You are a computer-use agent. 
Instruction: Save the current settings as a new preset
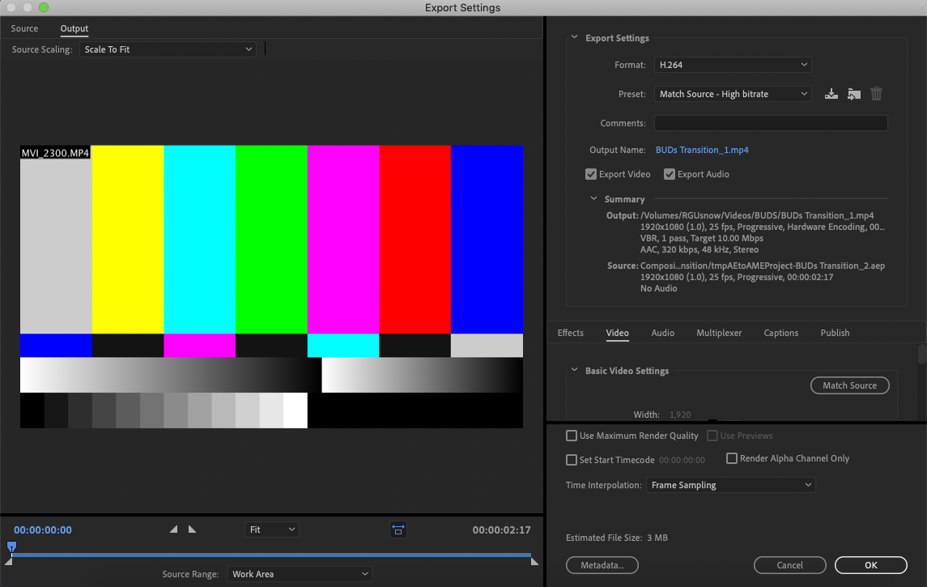pyautogui.click(x=831, y=93)
